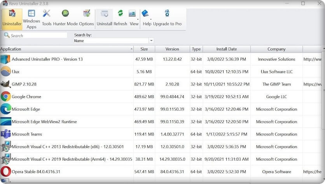Image resolution: width=325 pixels, height=184 pixels.
Task: Click the search magnifier icon
Action: tap(7, 35)
